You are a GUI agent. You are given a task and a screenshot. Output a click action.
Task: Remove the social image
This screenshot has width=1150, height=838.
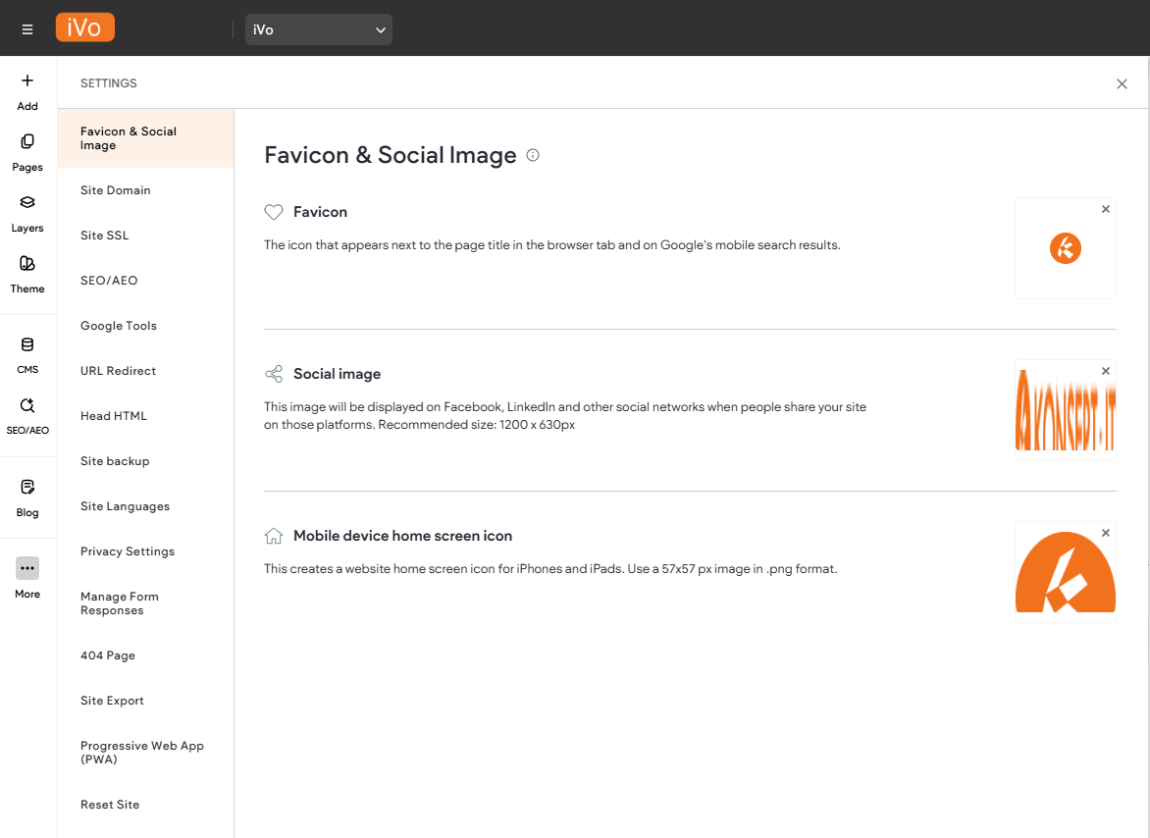tap(1106, 371)
